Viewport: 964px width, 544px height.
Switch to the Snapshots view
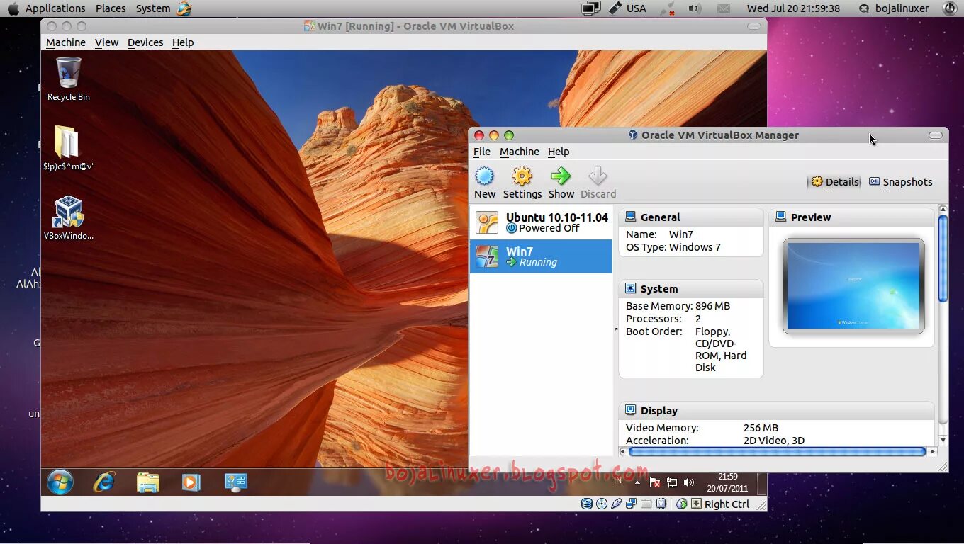[900, 182]
